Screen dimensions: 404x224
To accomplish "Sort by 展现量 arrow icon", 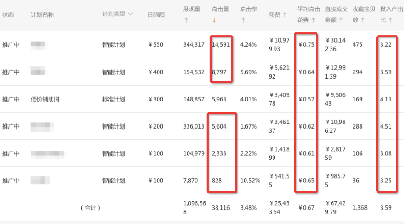I will pyautogui.click(x=186, y=20).
